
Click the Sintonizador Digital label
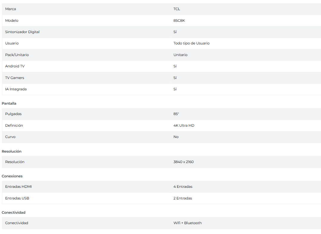22,32
